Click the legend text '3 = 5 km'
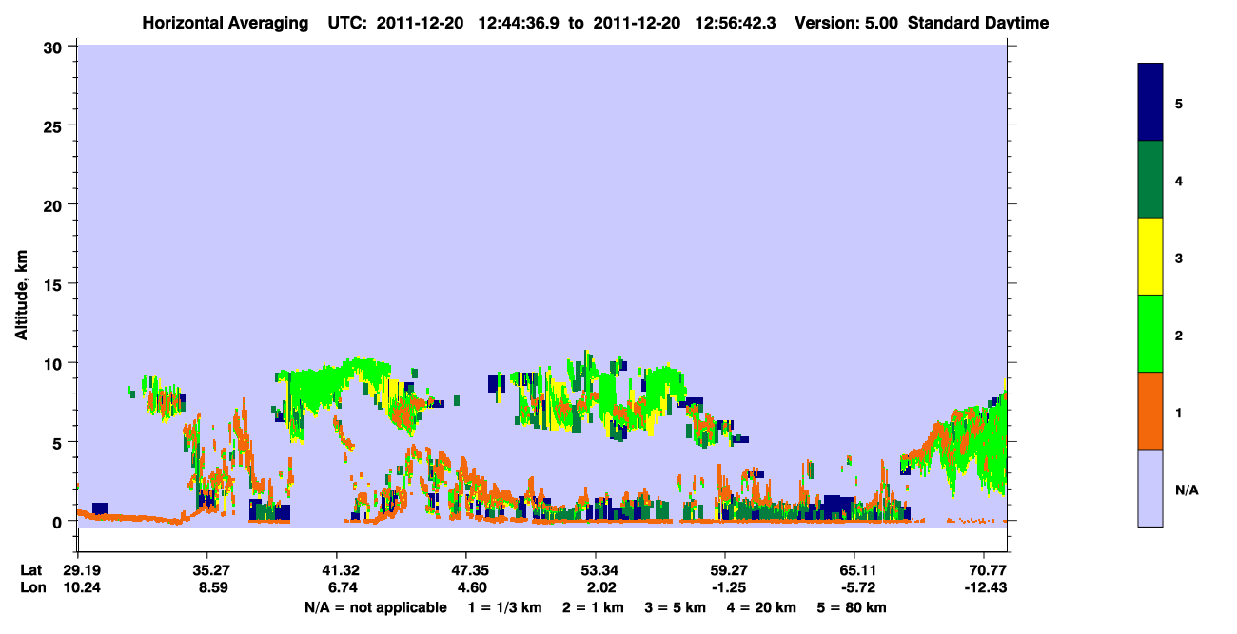The image size is (1237, 634). (676, 607)
